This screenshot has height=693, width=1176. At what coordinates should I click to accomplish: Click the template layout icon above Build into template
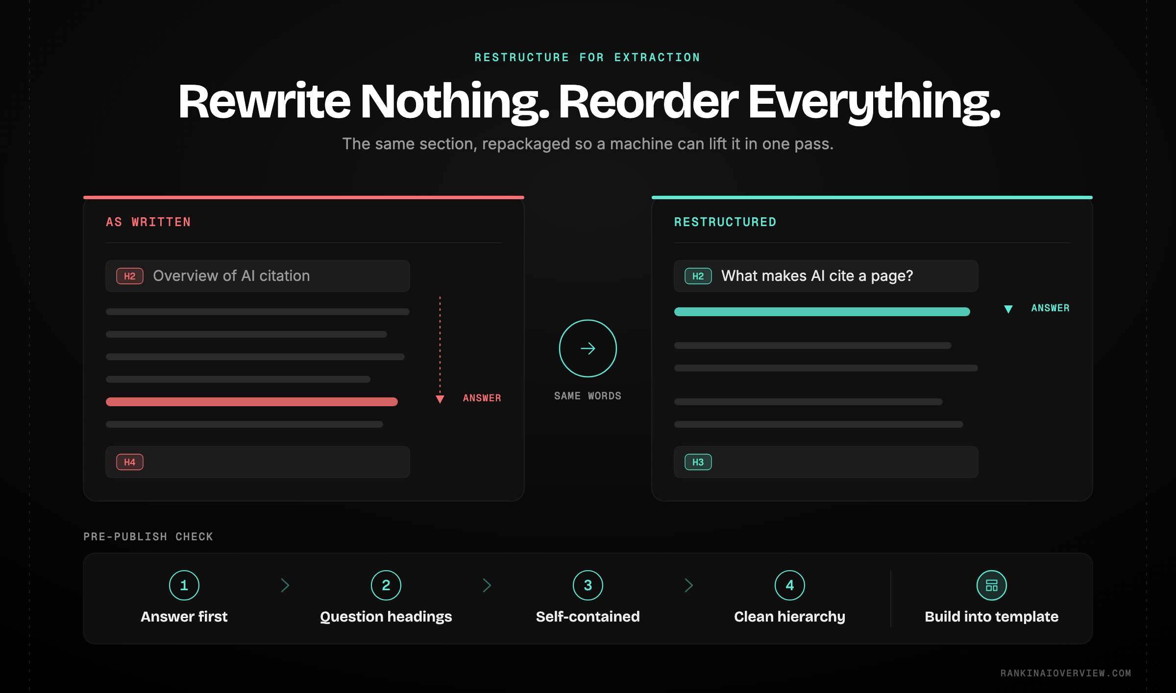tap(991, 585)
